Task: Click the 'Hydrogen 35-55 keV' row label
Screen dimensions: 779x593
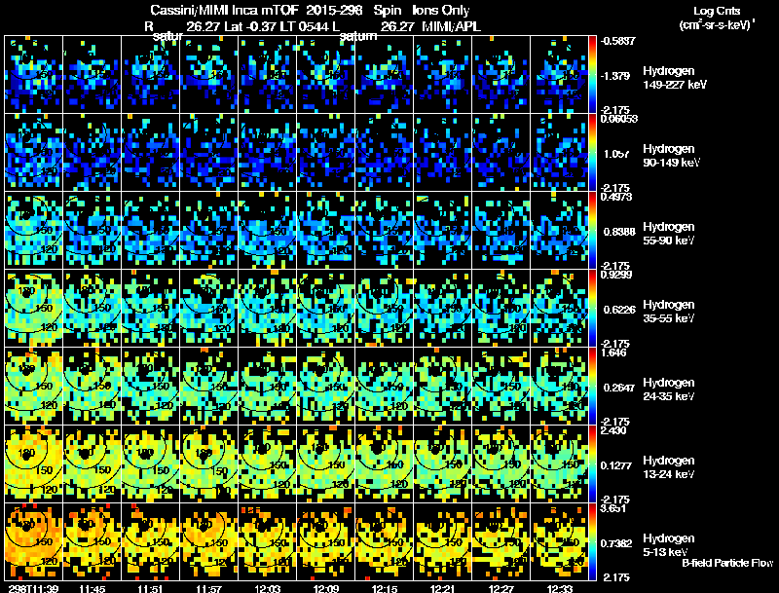Action: click(669, 312)
